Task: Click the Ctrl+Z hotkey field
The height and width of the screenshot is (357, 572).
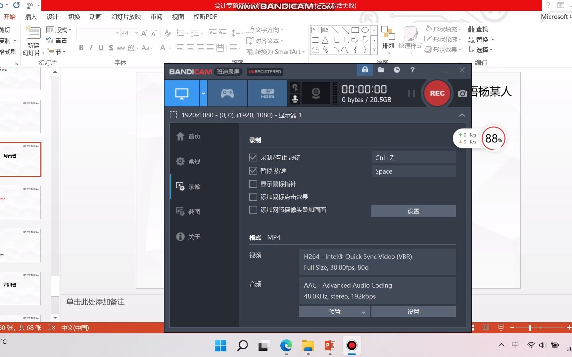Action: (414, 158)
